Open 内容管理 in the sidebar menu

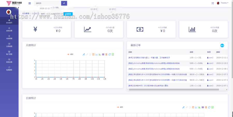coord(9,37)
